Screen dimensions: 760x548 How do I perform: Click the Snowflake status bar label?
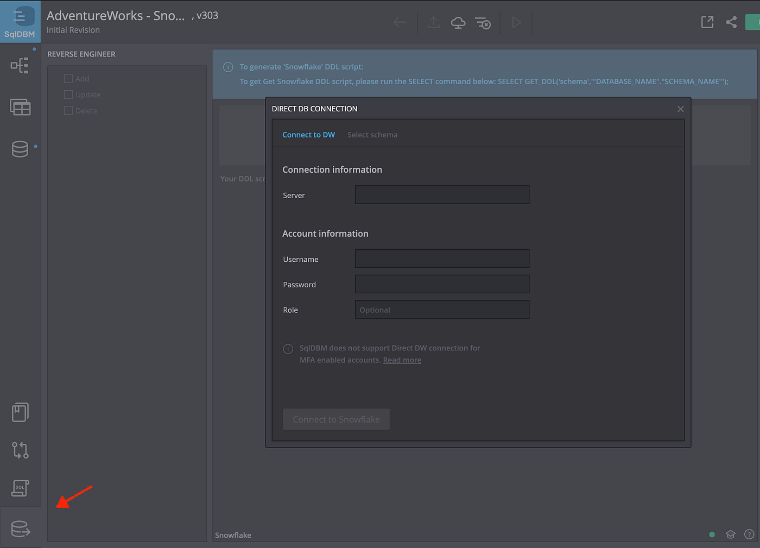[233, 535]
